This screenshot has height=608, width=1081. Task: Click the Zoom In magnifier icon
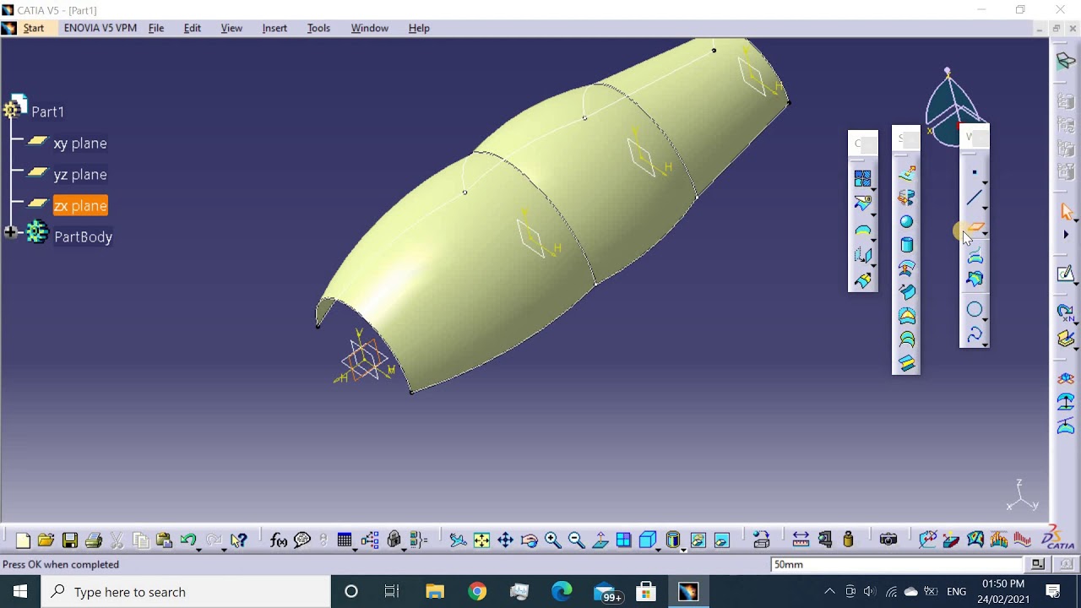(553, 540)
